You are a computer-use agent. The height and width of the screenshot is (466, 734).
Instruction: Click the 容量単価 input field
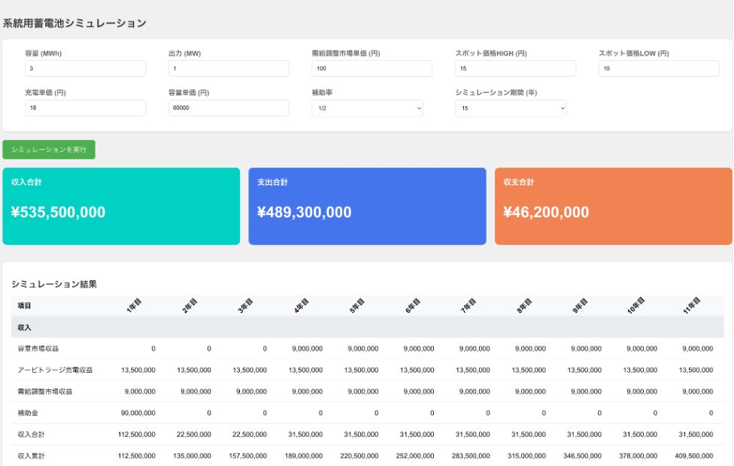229,107
